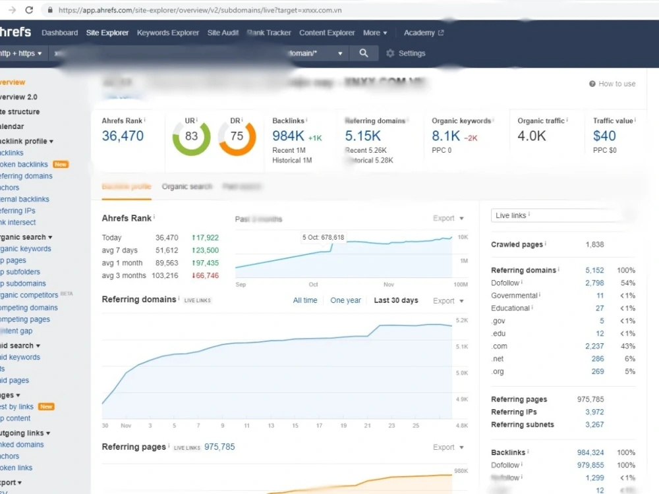Click the DR 75 donut chart
Image resolution: width=659 pixels, height=494 pixels.
click(237, 136)
